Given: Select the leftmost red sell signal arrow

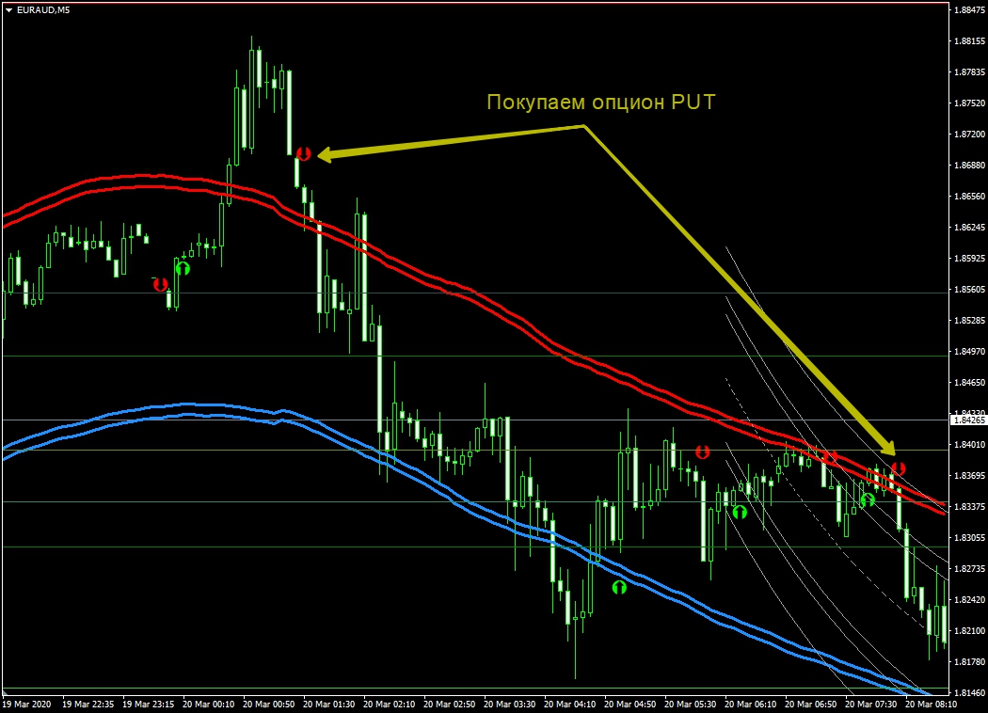Looking at the screenshot, I should pos(161,284).
